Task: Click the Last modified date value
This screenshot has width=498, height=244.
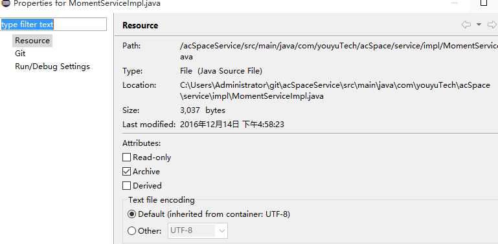Action: [x=232, y=125]
